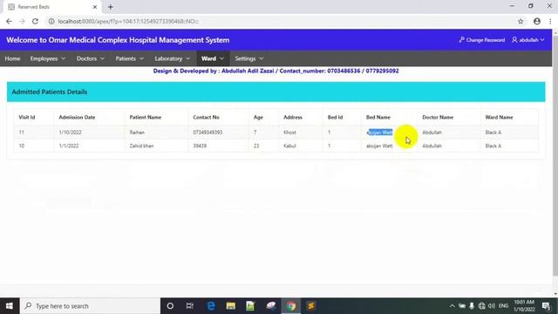Click the page vertical scrollbar

coord(555,155)
